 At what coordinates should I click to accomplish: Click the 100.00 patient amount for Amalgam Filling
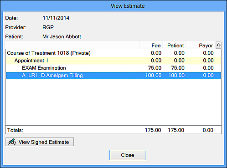pos(176,76)
